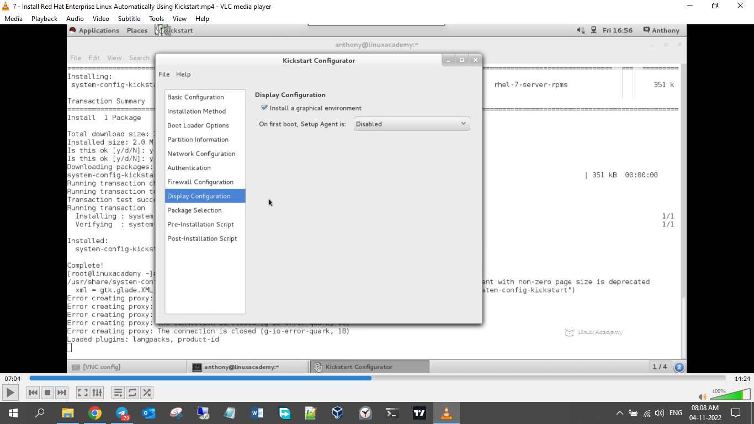The height and width of the screenshot is (424, 754).
Task: Click the VLC cone taskbar icon
Action: pyautogui.click(x=447, y=413)
